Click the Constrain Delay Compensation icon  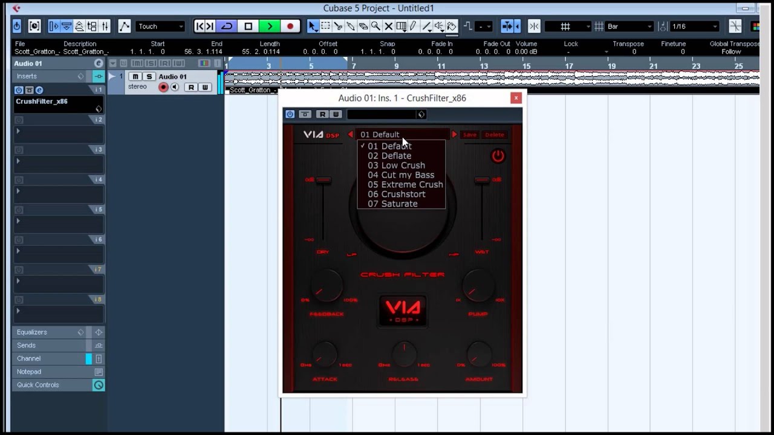click(x=34, y=27)
